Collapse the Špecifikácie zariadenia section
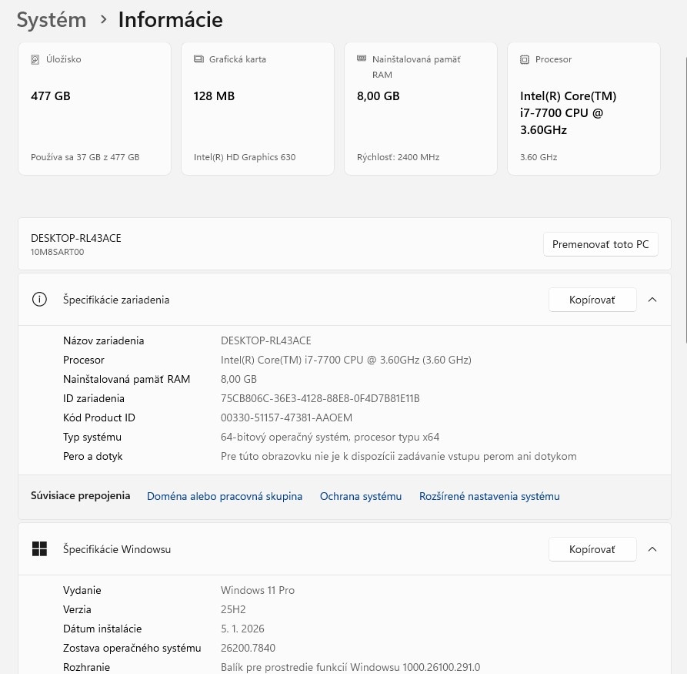Viewport: 687px width, 674px height. click(x=652, y=299)
